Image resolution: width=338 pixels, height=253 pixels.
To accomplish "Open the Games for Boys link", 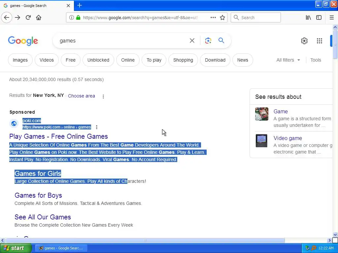I will [38, 195].
